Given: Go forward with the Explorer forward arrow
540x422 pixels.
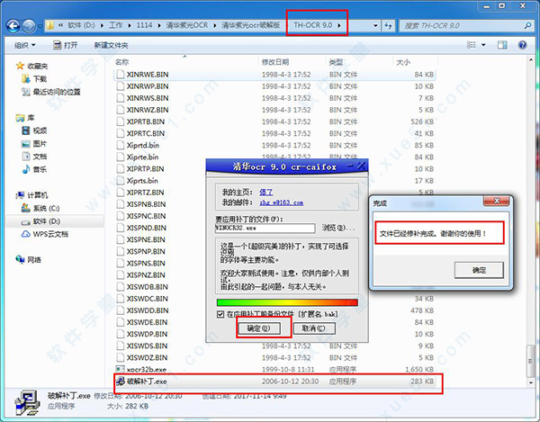Looking at the screenshot, I should [29, 26].
